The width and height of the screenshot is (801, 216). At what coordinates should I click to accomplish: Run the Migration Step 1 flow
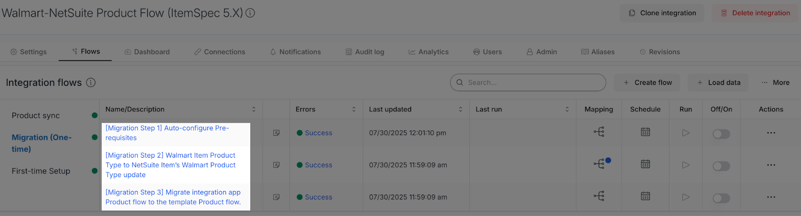point(686,133)
